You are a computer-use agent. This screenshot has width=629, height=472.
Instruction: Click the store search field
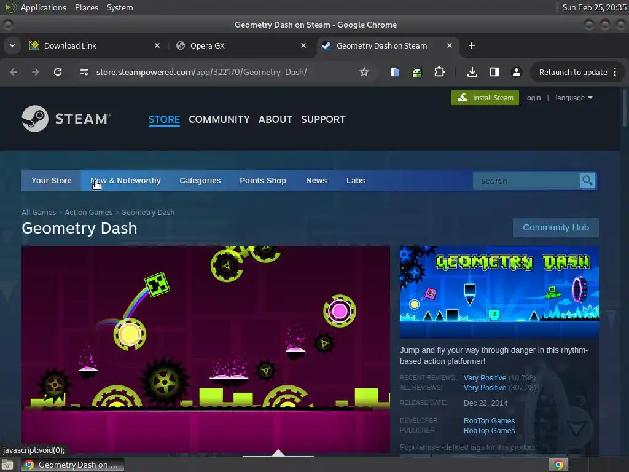pyautogui.click(x=526, y=181)
